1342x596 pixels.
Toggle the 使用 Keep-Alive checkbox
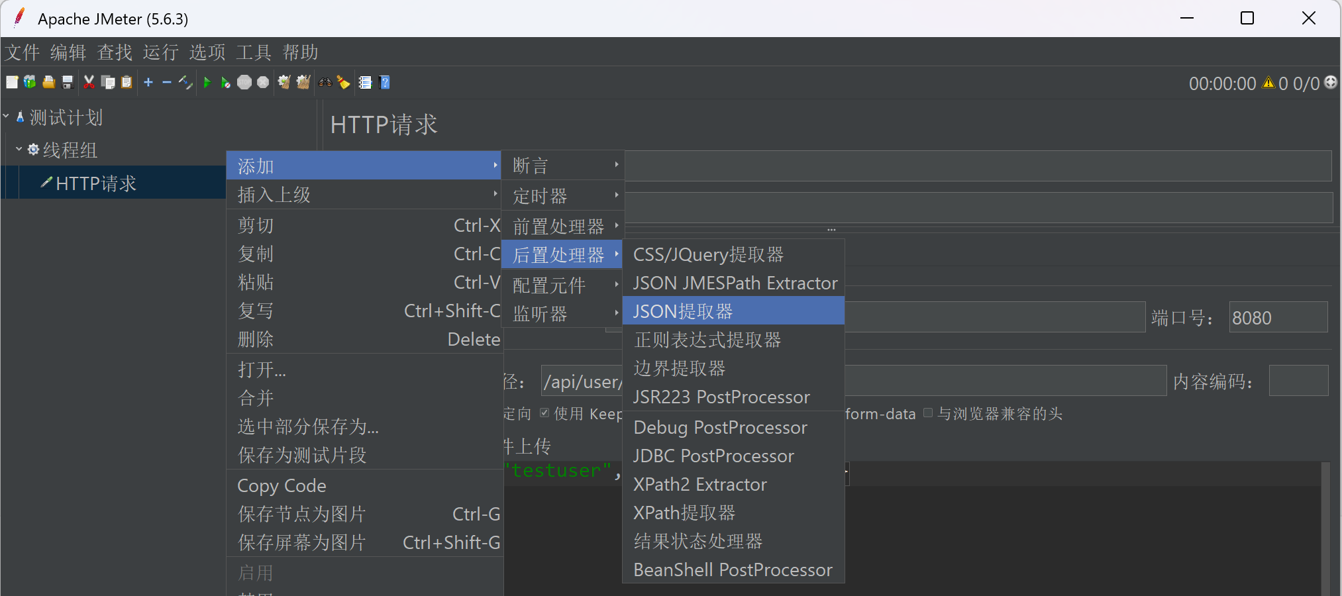pos(544,413)
